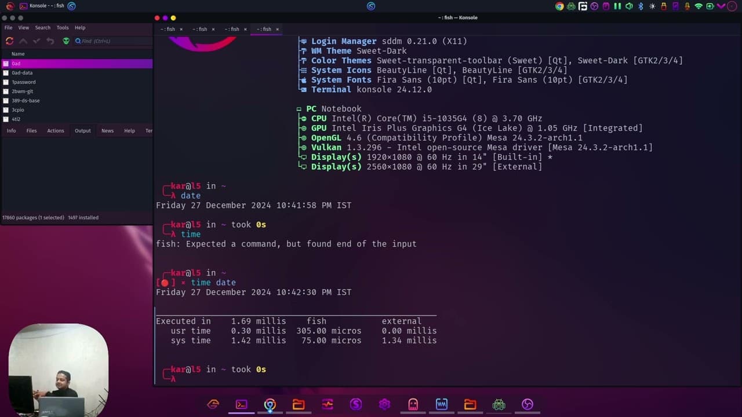Open Chrome from the dock
This screenshot has width=742, height=417.
(270, 404)
